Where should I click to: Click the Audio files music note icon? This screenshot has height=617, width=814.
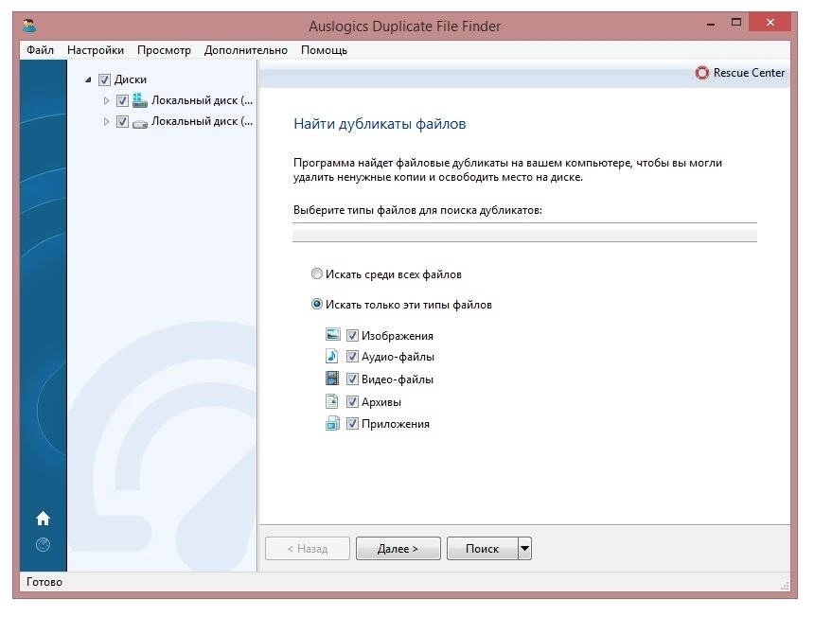[x=332, y=357]
